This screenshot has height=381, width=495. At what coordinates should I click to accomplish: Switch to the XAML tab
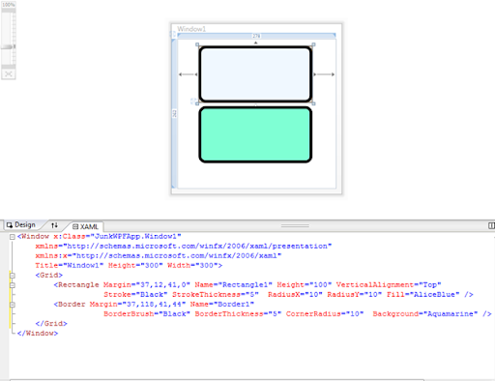tap(85, 226)
